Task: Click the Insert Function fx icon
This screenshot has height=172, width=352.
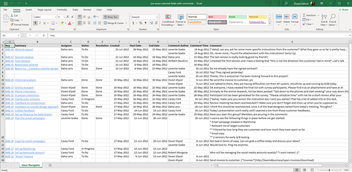Action: (43, 36)
